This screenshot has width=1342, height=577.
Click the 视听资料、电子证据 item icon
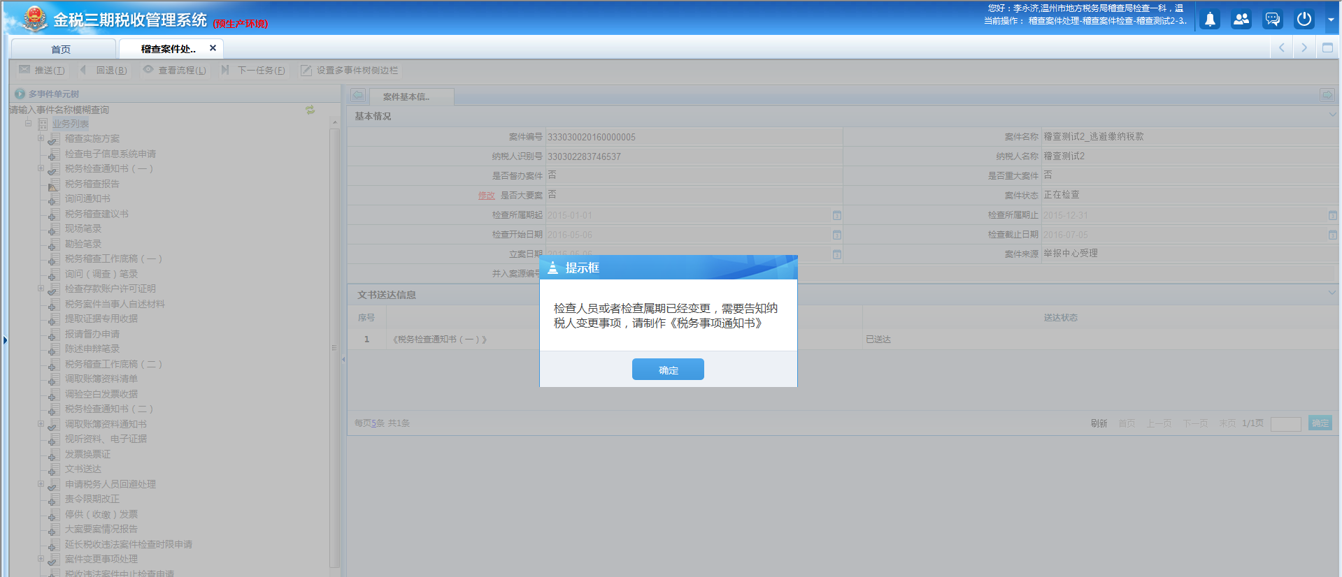click(53, 439)
